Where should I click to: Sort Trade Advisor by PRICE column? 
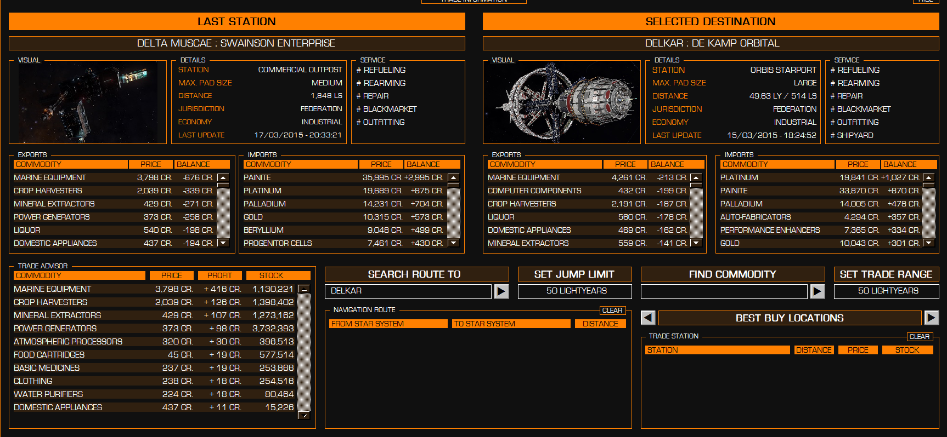(172, 275)
